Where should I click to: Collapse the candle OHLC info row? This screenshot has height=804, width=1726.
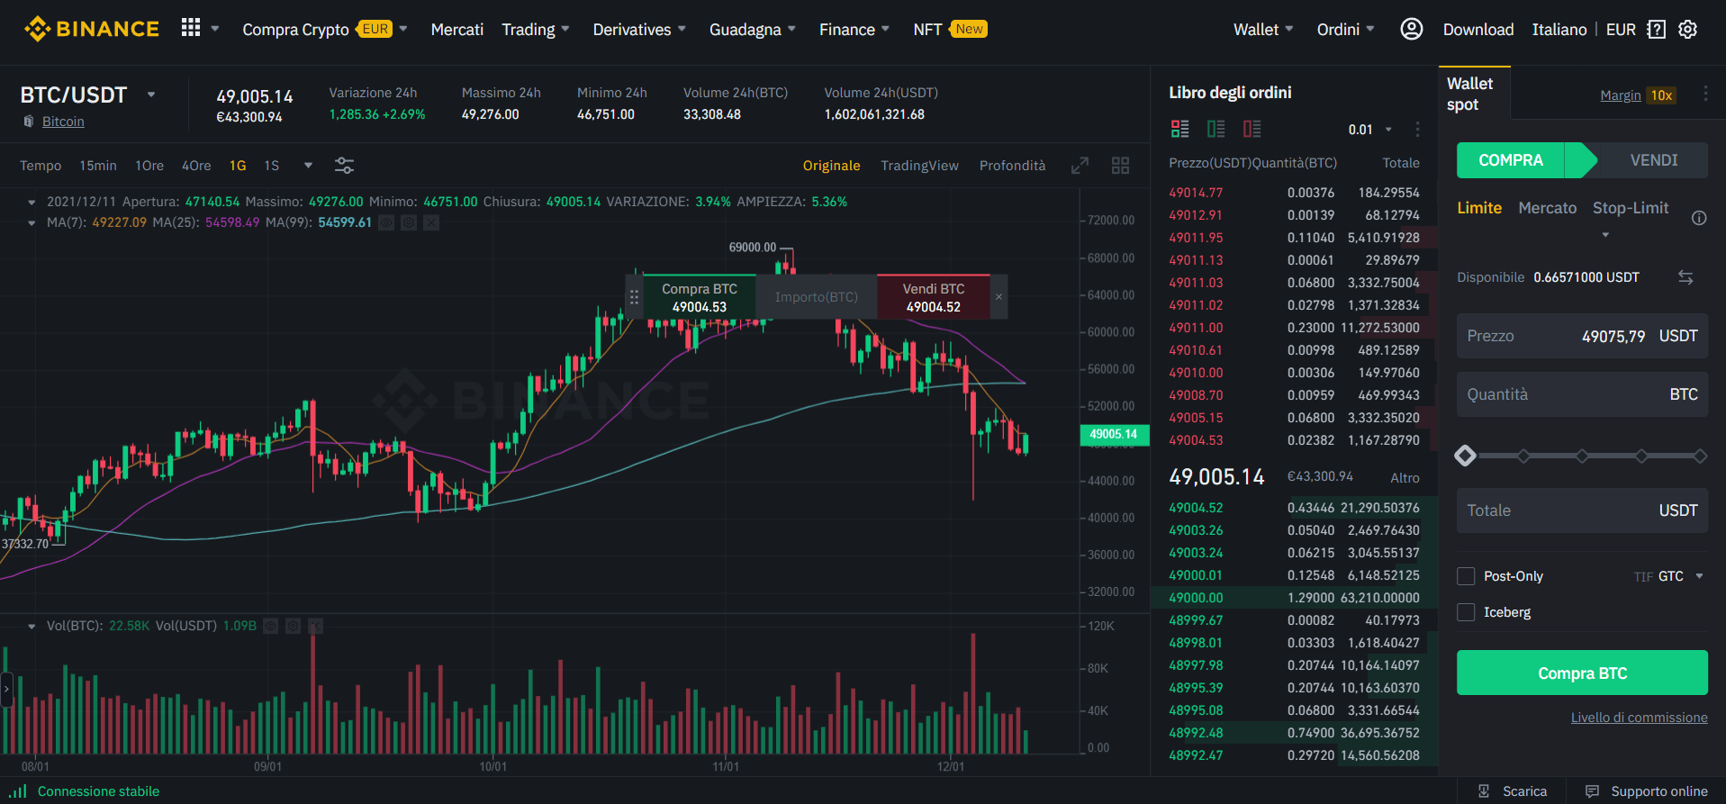(x=32, y=203)
